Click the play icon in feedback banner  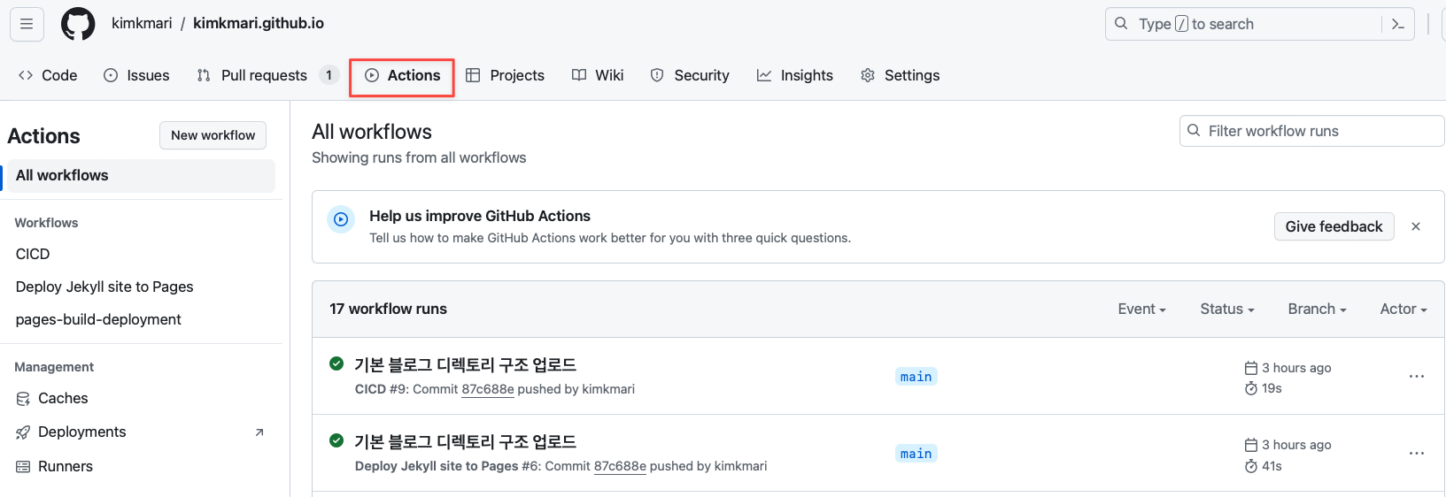tap(341, 219)
